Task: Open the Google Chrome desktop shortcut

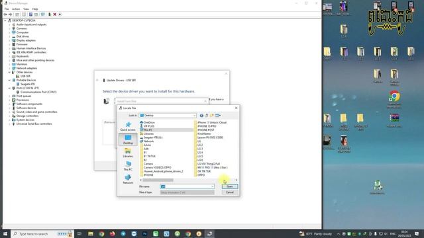Action: pyautogui.click(x=394, y=99)
